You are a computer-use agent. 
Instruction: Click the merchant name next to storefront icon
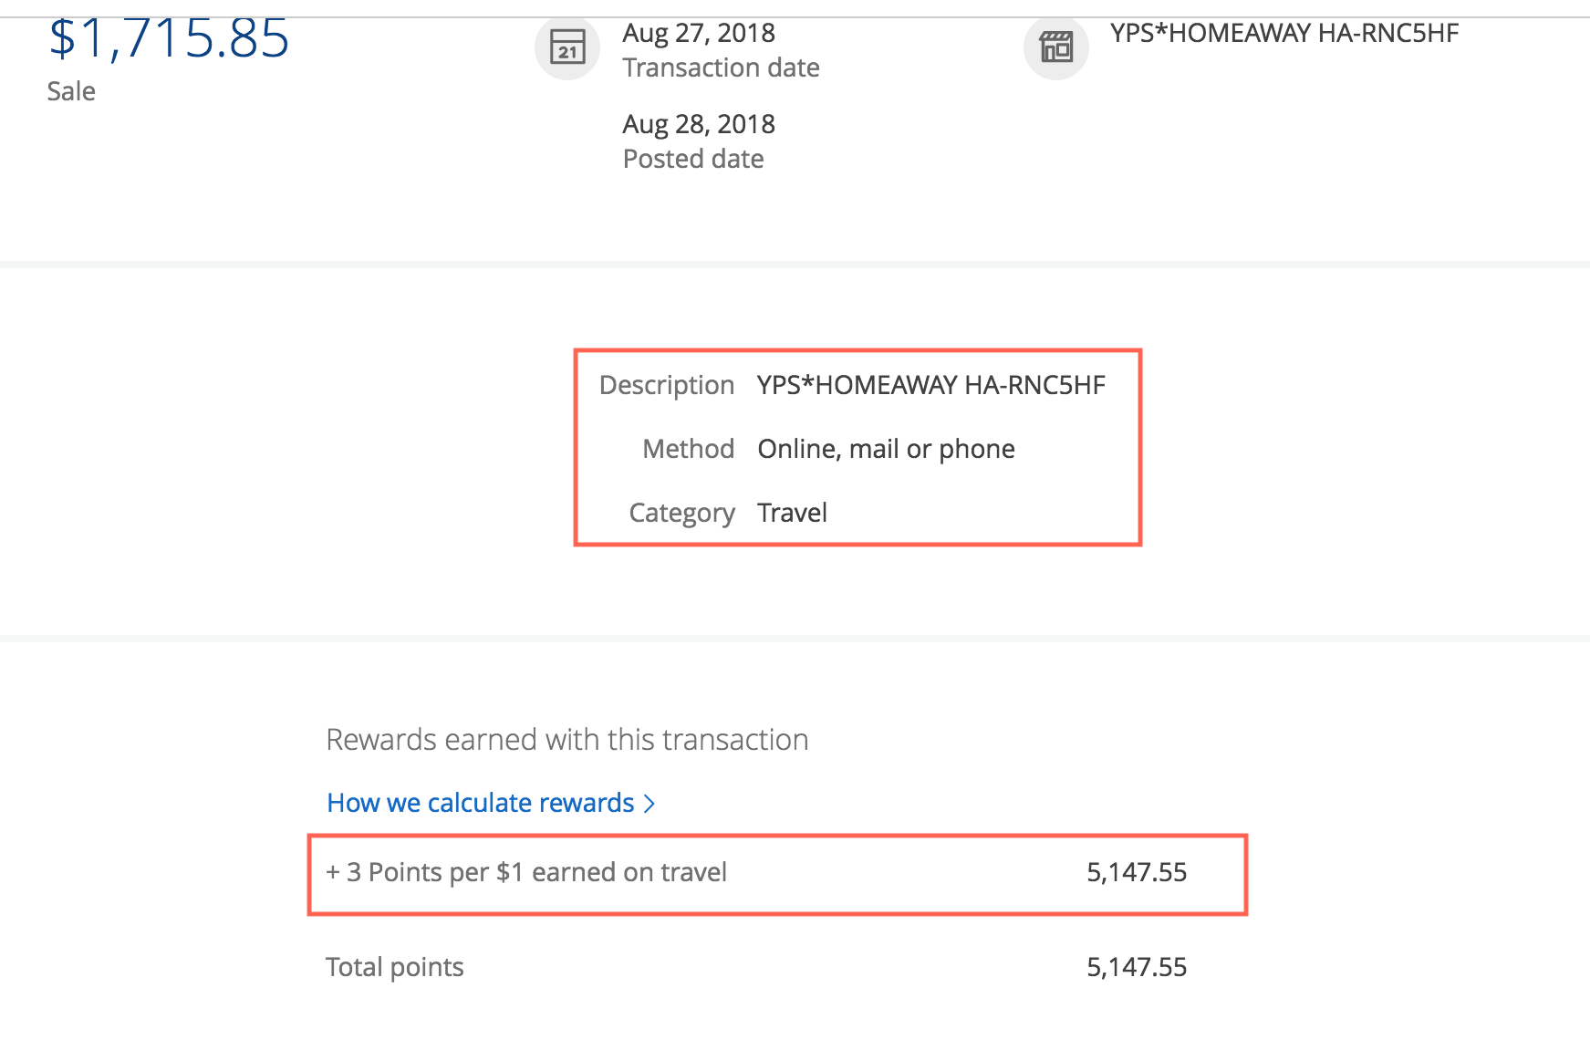[x=1284, y=34]
